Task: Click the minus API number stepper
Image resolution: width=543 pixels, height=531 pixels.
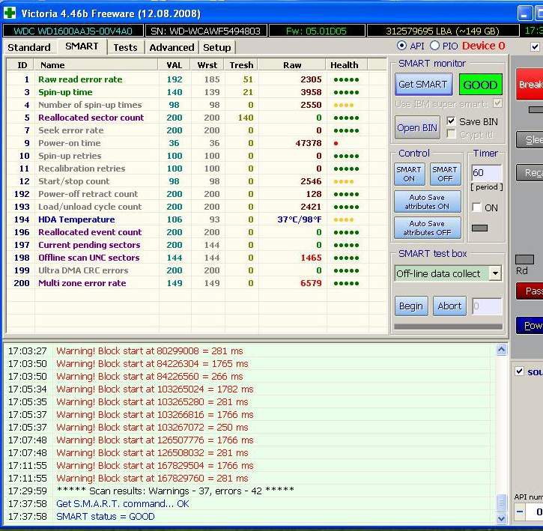Action: [520, 512]
